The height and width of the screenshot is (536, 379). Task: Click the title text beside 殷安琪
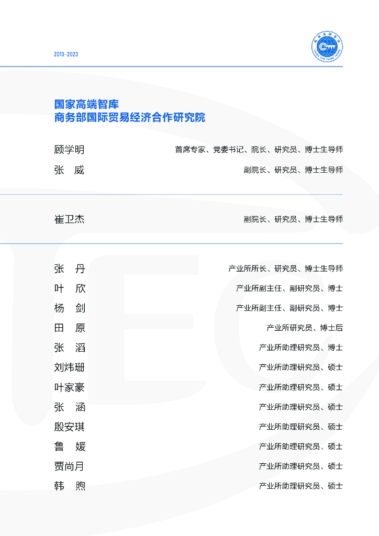[x=300, y=427]
